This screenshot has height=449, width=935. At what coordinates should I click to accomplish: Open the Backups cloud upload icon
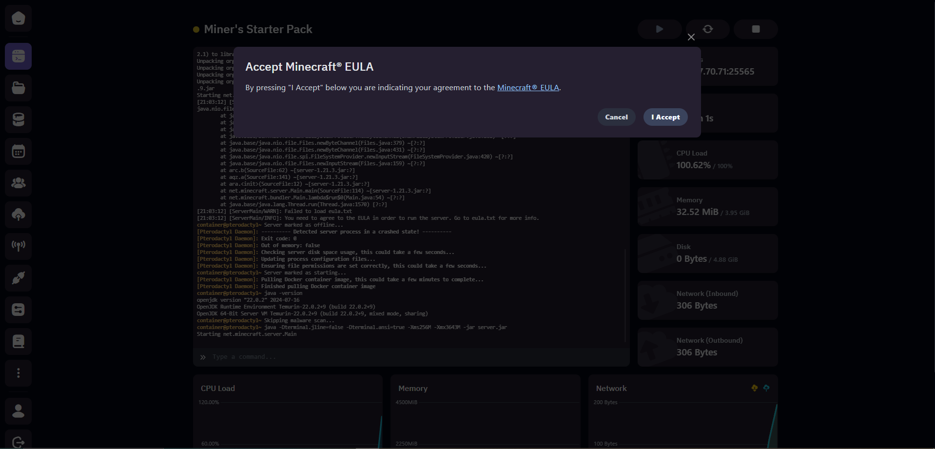click(x=19, y=215)
